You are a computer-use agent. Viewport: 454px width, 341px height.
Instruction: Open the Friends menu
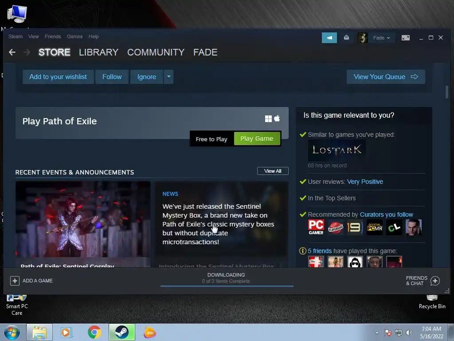pos(53,36)
